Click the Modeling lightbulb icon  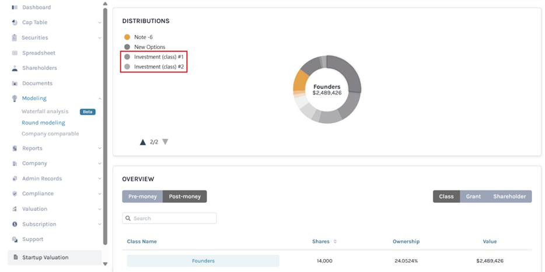[x=15, y=98]
